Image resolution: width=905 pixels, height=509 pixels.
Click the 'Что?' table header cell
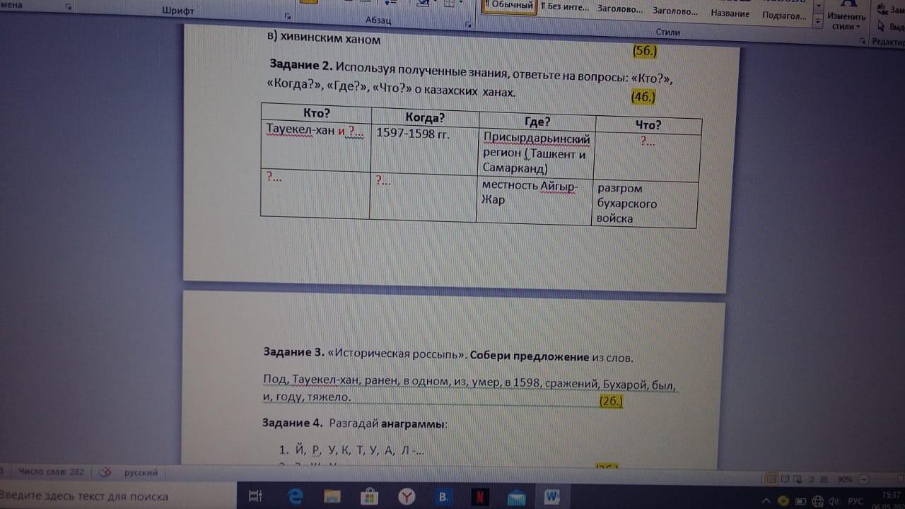tap(648, 125)
